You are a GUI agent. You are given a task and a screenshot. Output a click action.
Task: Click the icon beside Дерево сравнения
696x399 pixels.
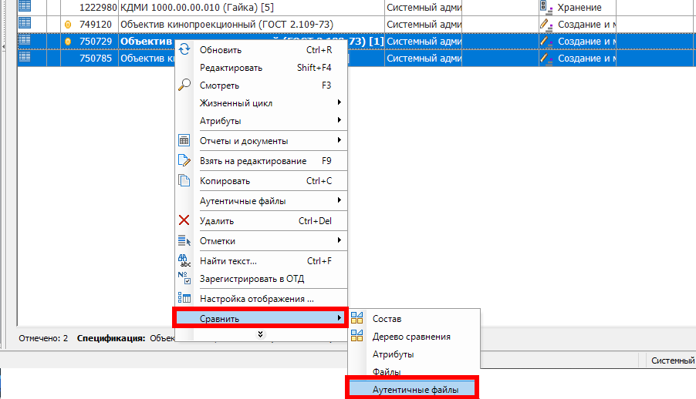point(357,336)
